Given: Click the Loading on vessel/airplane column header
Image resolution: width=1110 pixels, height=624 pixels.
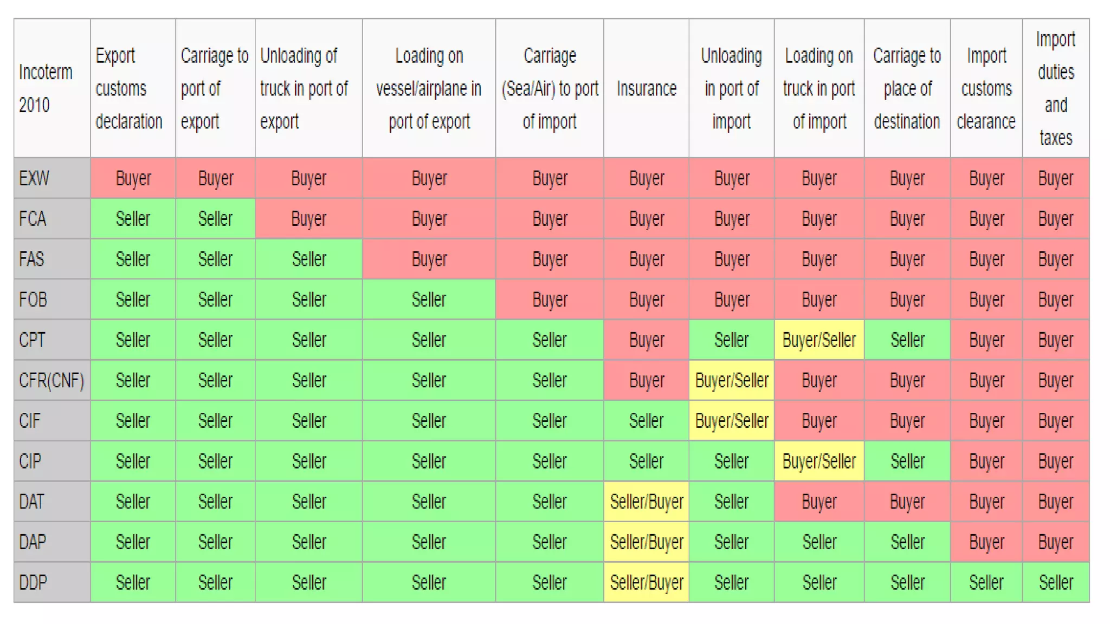Looking at the screenshot, I should pyautogui.click(x=429, y=88).
